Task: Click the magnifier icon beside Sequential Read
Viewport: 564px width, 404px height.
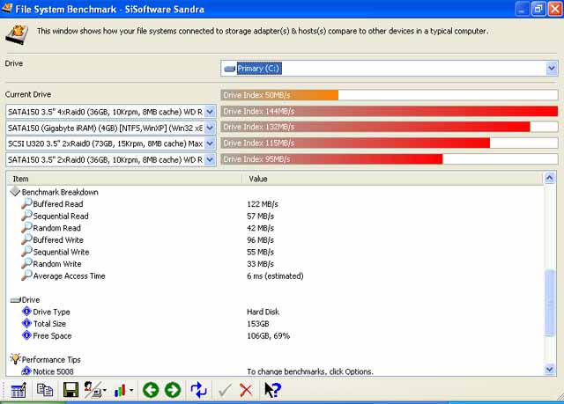Action: pyautogui.click(x=26, y=216)
